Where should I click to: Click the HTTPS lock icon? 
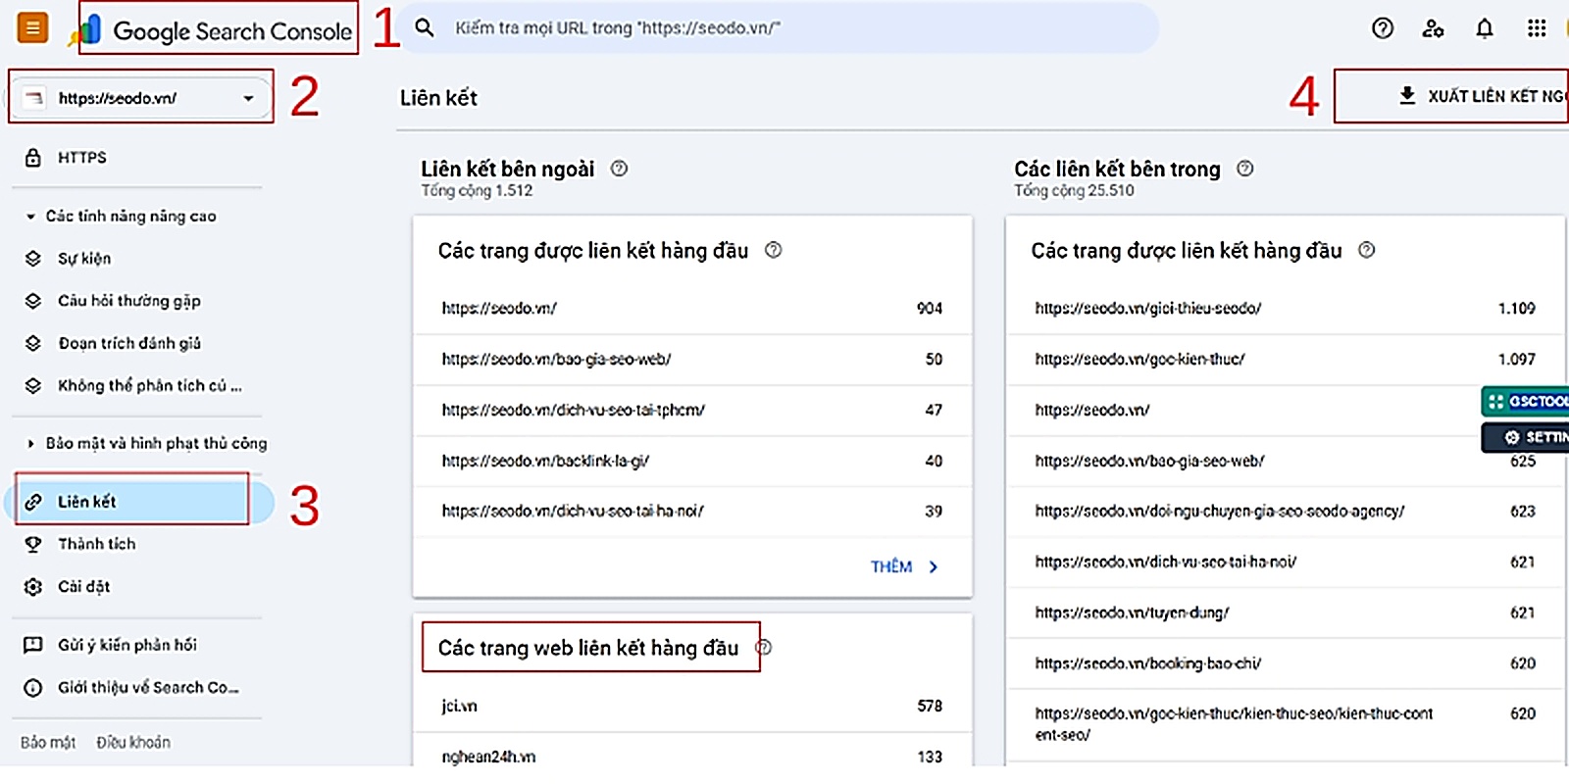coord(32,157)
